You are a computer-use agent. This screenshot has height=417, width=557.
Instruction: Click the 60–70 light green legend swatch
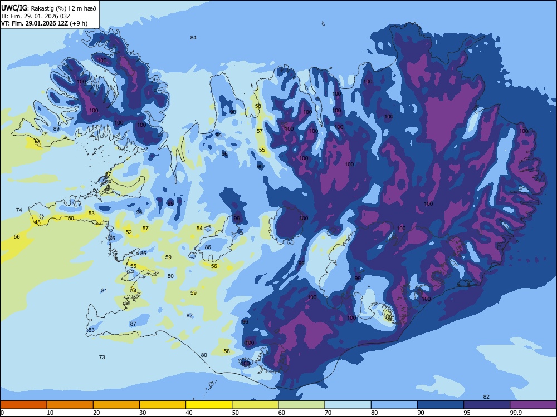pyautogui.click(x=301, y=405)
